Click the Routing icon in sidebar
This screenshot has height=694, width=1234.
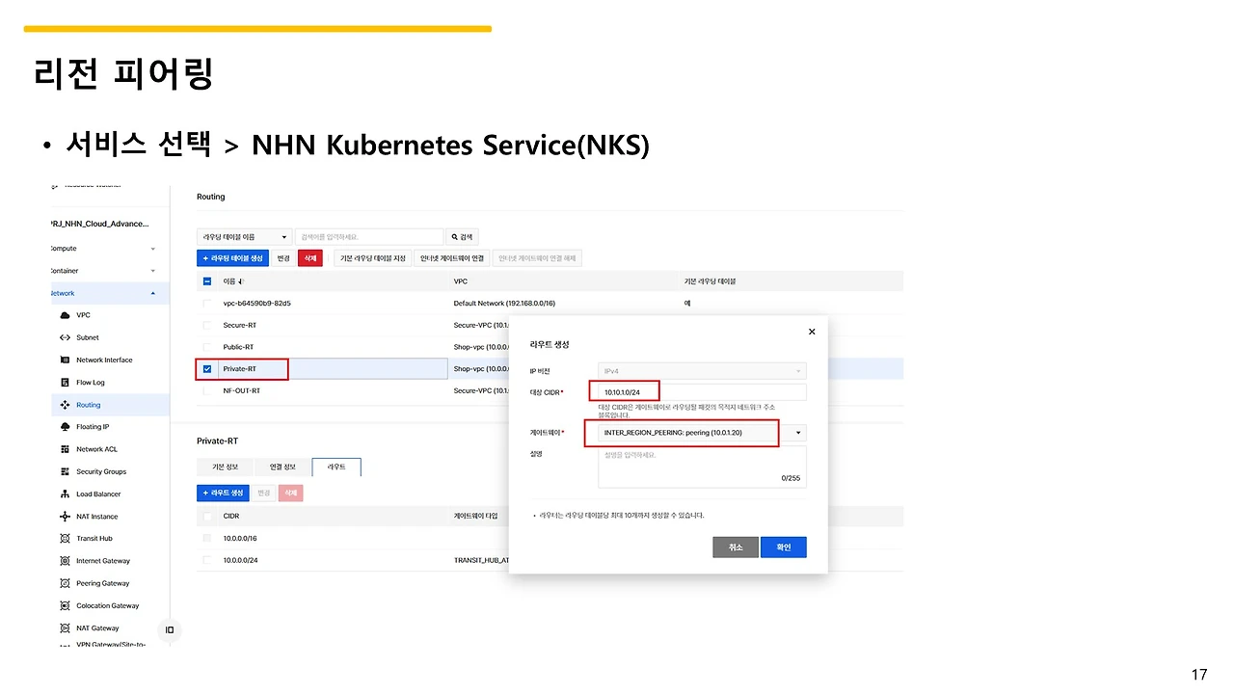point(66,405)
